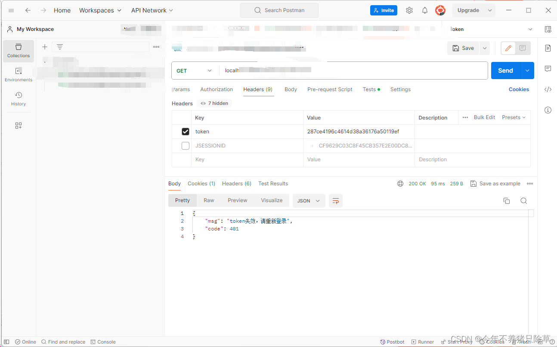Screen dimensions: 557x347
Task: Open code snippet icon in right sidebar
Action: [548, 89]
